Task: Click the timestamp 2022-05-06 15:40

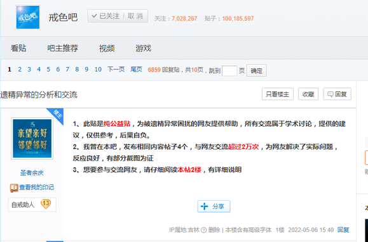Action: 311,230
